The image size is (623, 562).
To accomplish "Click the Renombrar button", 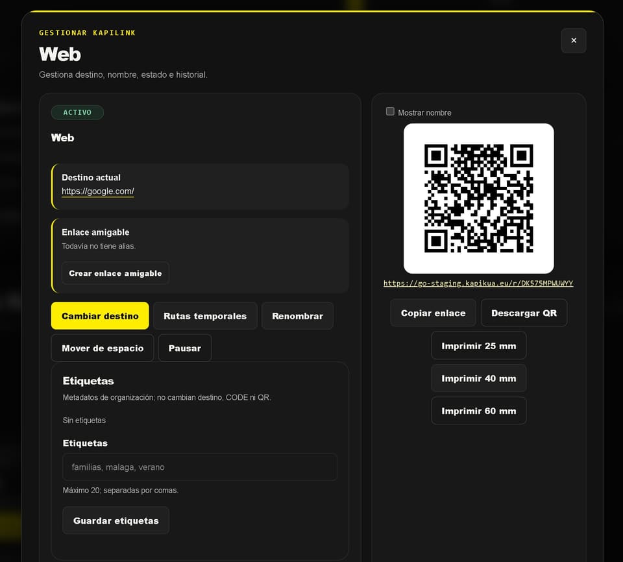I will click(x=297, y=316).
